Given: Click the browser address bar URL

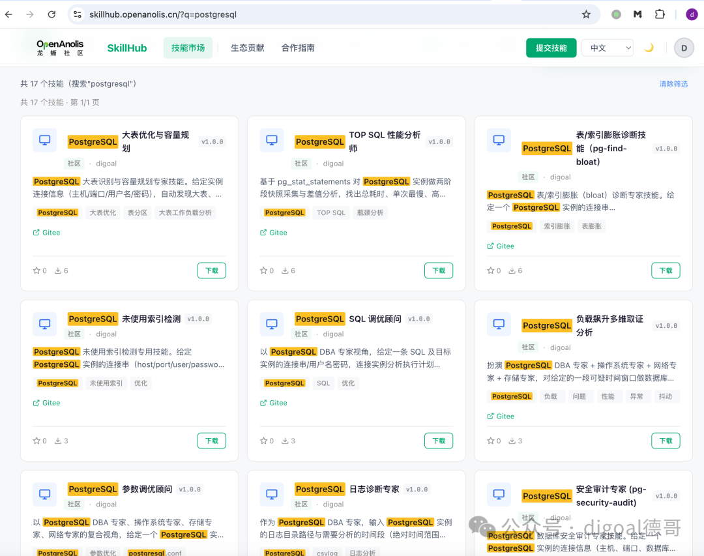Looking at the screenshot, I should (163, 14).
